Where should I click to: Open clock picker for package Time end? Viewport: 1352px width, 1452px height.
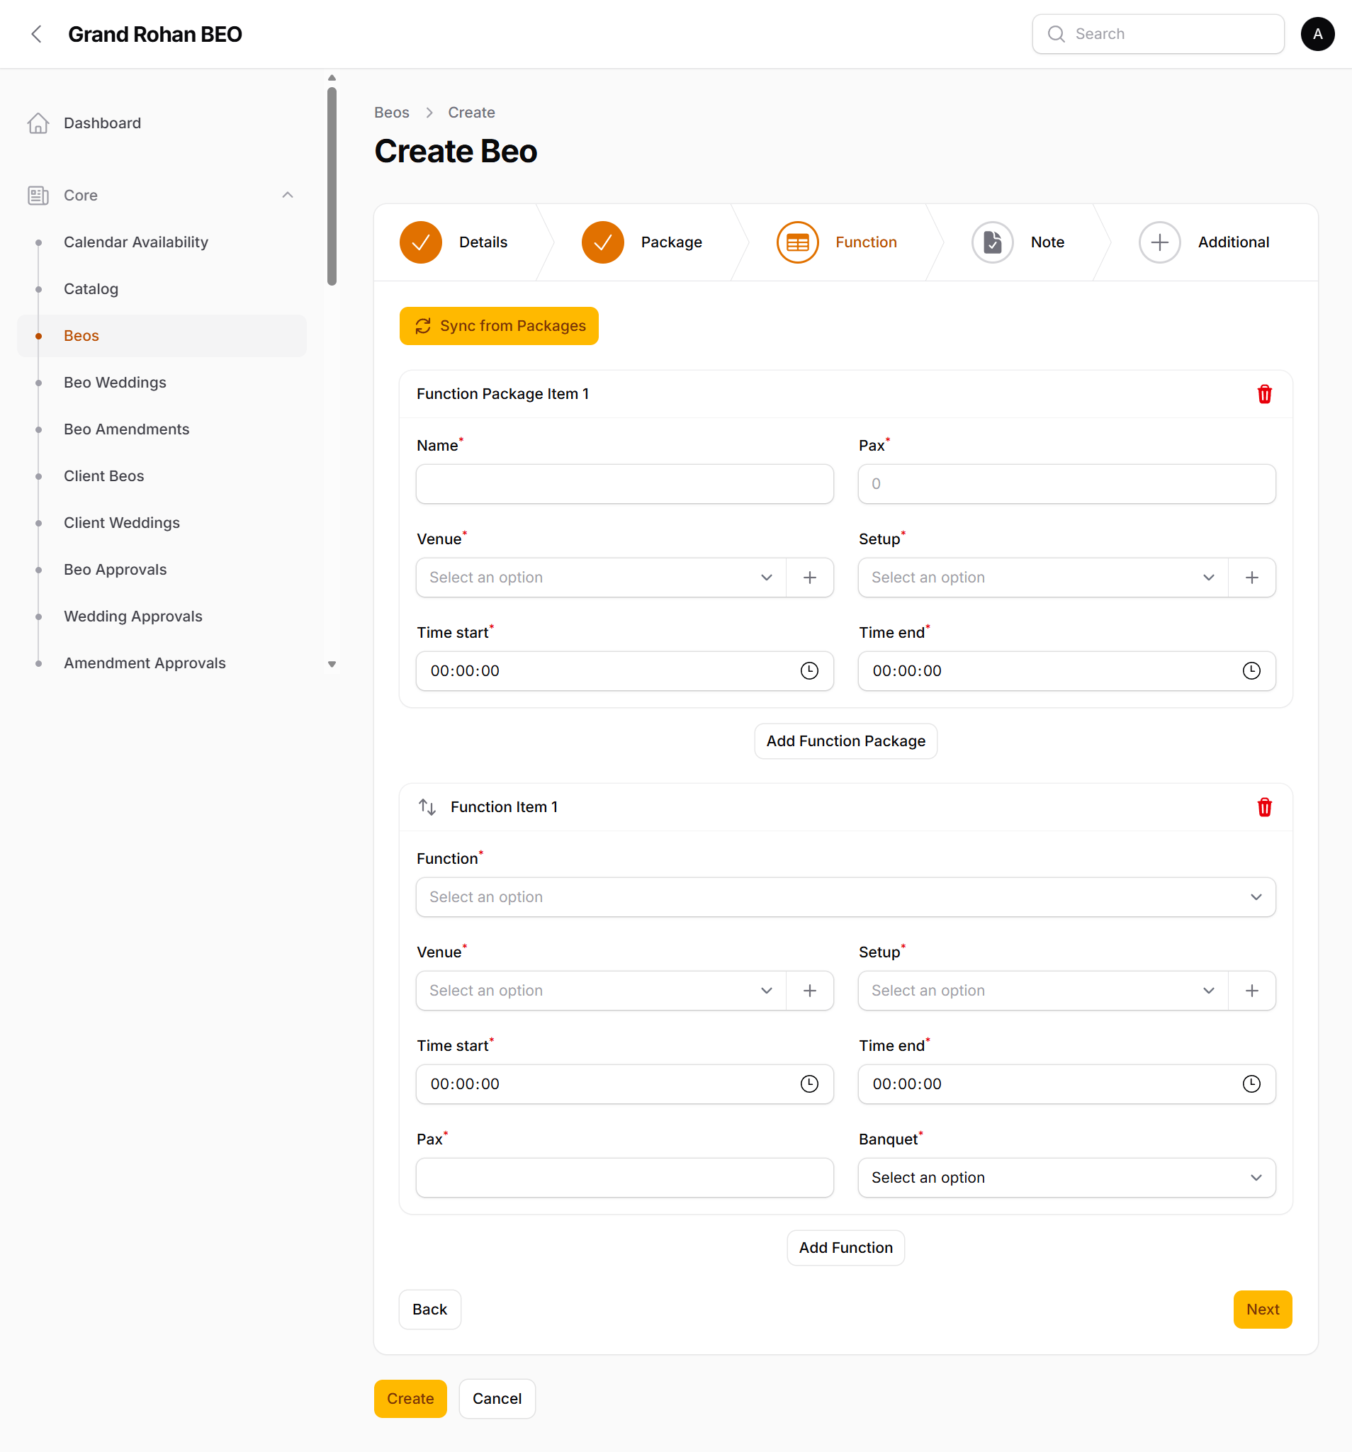click(1251, 671)
